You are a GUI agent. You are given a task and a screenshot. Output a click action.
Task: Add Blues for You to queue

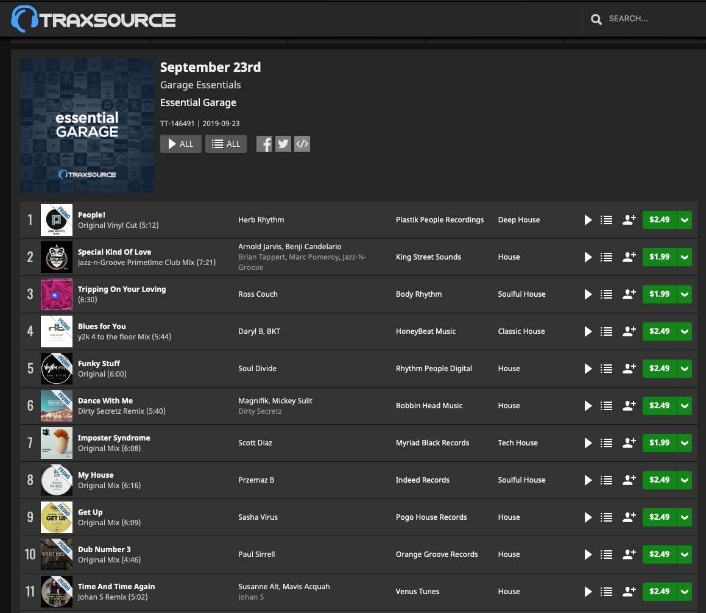(x=607, y=331)
